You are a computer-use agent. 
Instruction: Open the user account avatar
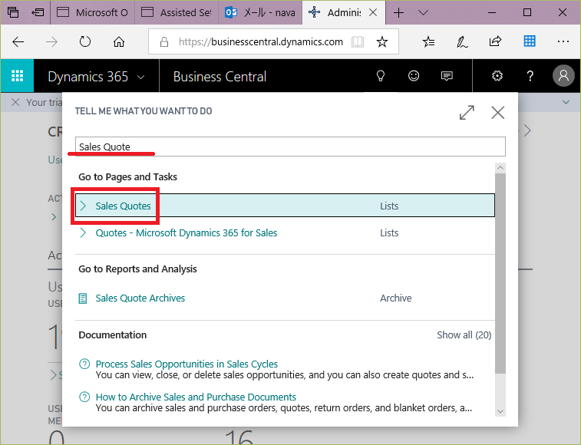pos(563,76)
